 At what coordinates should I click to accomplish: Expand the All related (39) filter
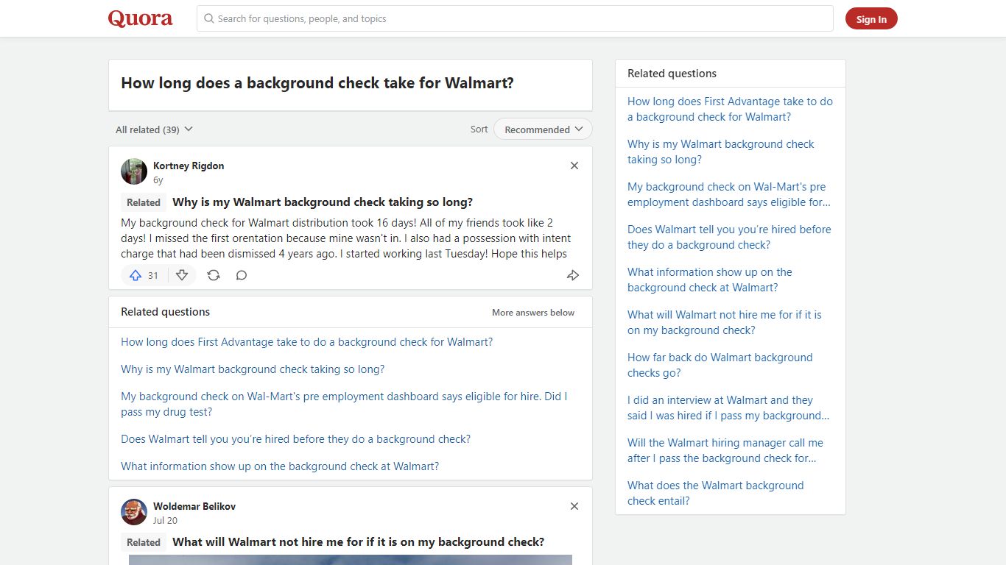tap(154, 129)
